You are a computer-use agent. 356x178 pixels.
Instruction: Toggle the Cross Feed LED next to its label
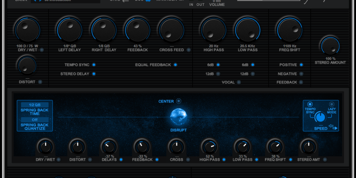189,50
